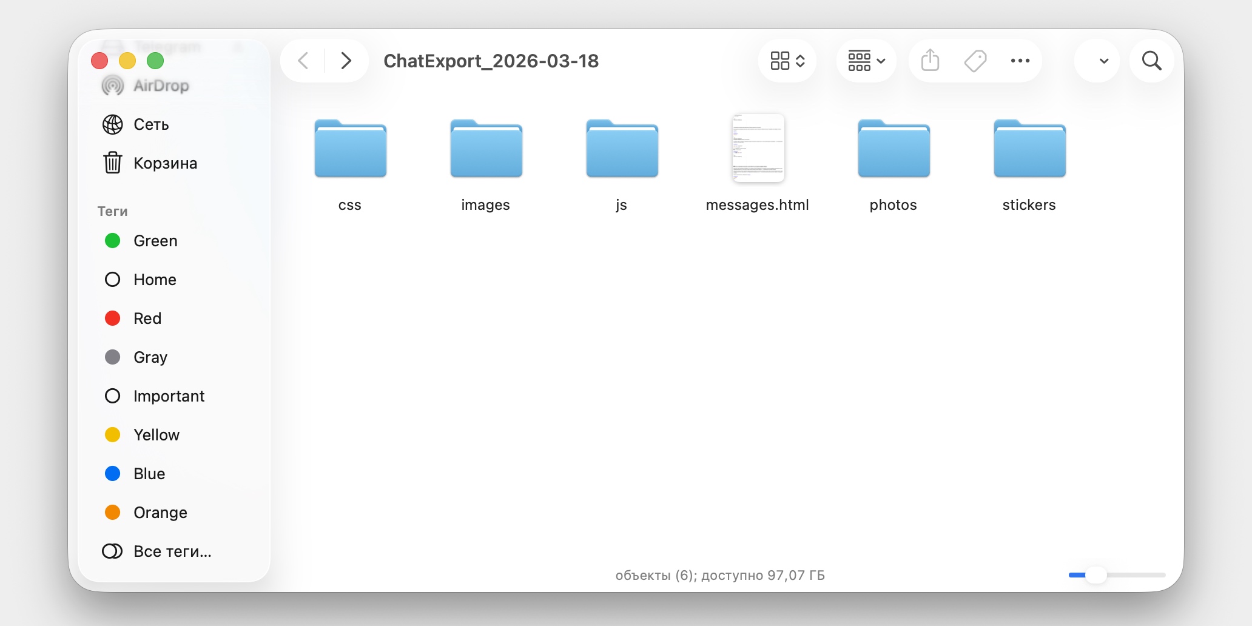1252x626 pixels.
Task: Go forward with the right chevron
Action: [346, 61]
